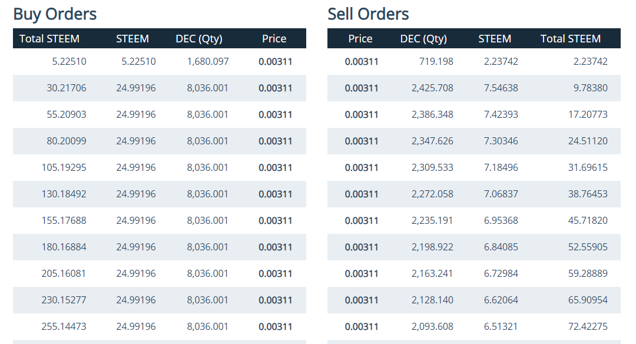Select sell order quantity 2,235.191
The image size is (636, 344).
(x=432, y=221)
